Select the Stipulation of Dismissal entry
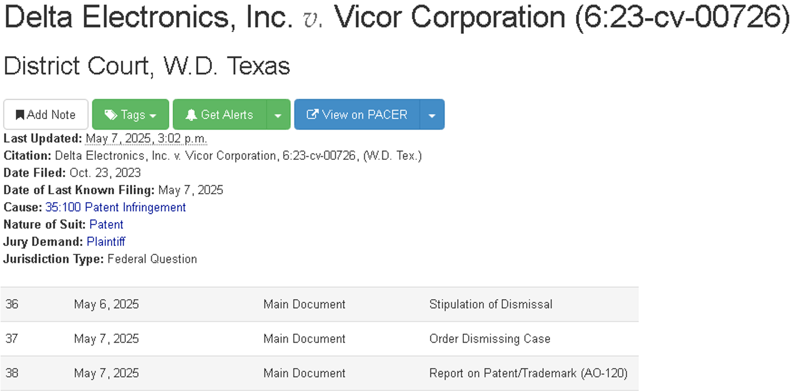 pos(491,304)
